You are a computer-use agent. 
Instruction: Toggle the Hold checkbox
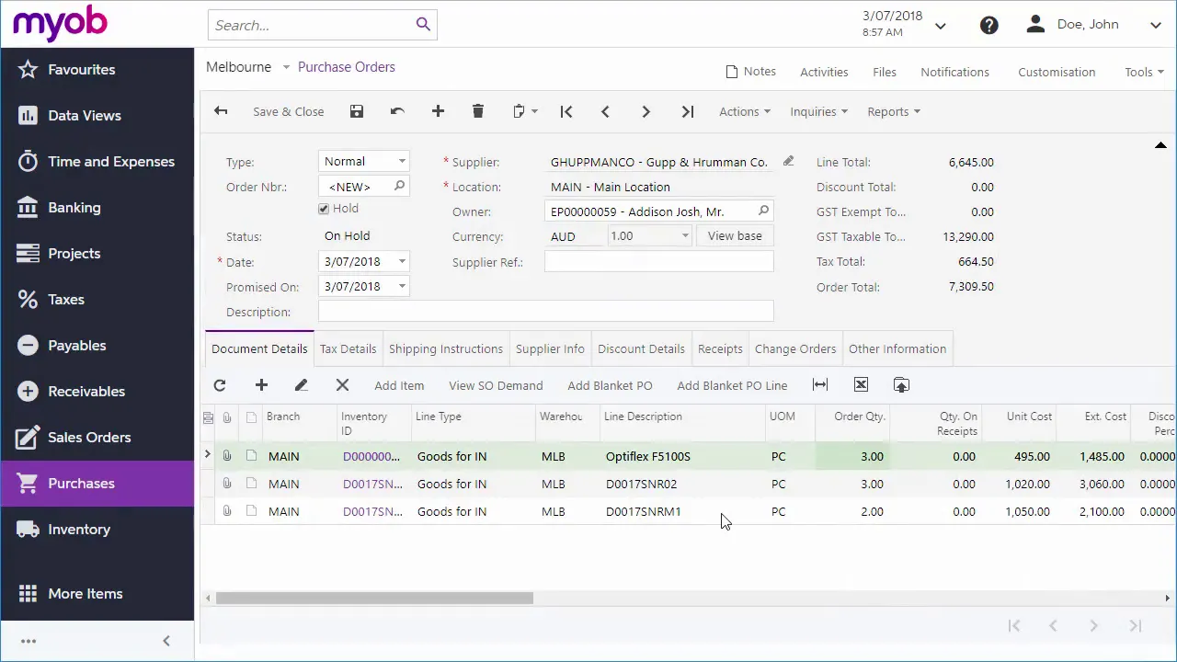pyautogui.click(x=324, y=209)
